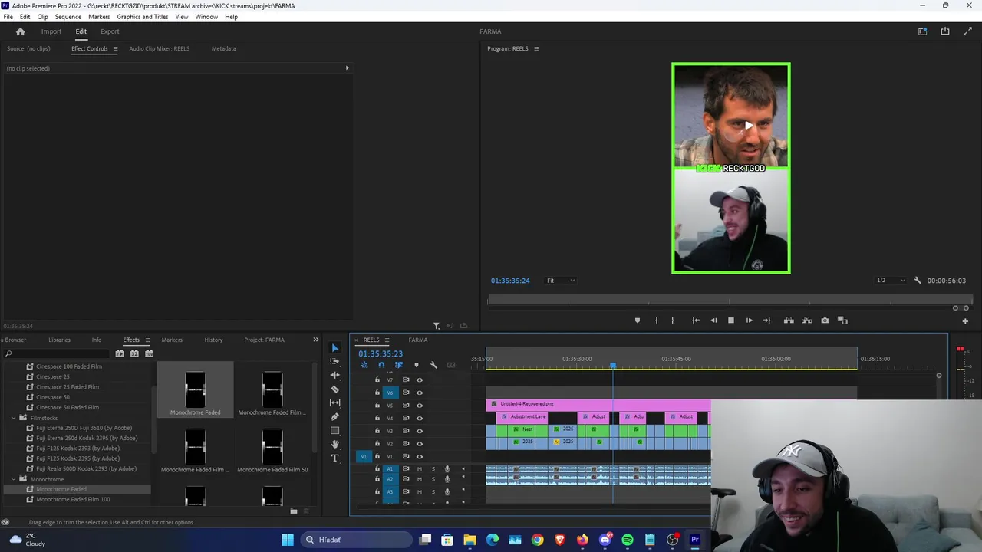The width and height of the screenshot is (982, 552).
Task: Open Program monitor settings wrench
Action: coord(918,281)
